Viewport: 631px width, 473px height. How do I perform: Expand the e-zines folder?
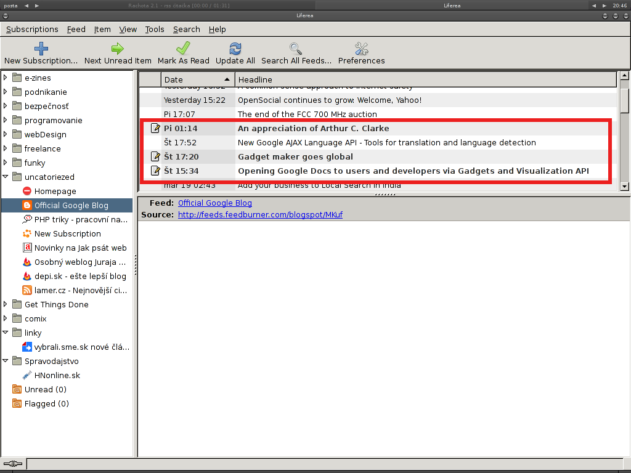click(x=5, y=77)
